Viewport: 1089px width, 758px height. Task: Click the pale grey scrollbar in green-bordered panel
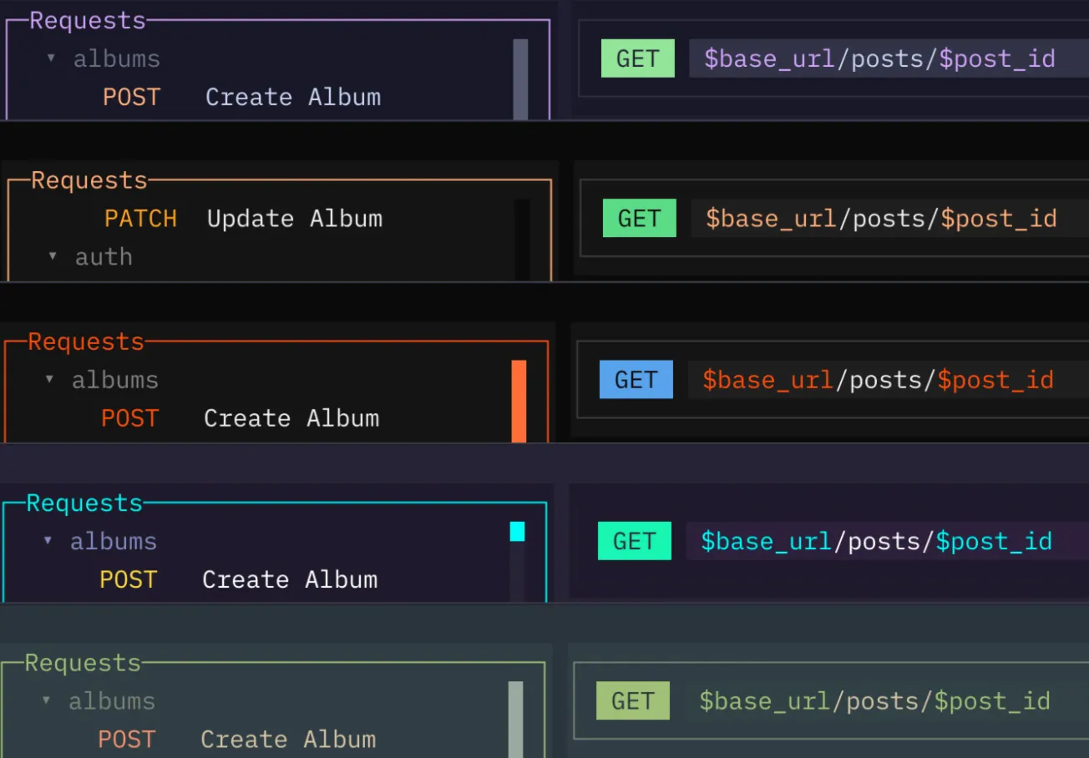[x=515, y=720]
